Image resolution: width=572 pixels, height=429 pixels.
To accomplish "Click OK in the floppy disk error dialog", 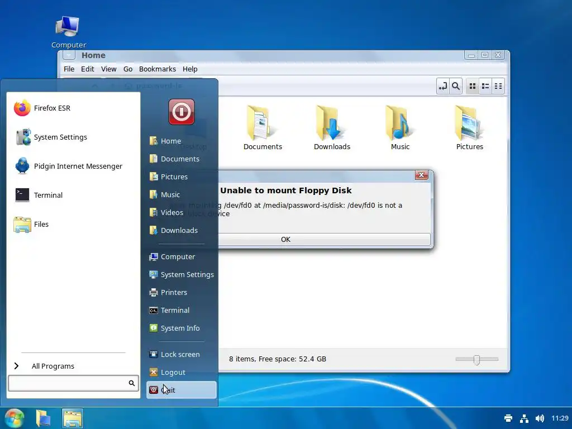I will tap(285, 239).
